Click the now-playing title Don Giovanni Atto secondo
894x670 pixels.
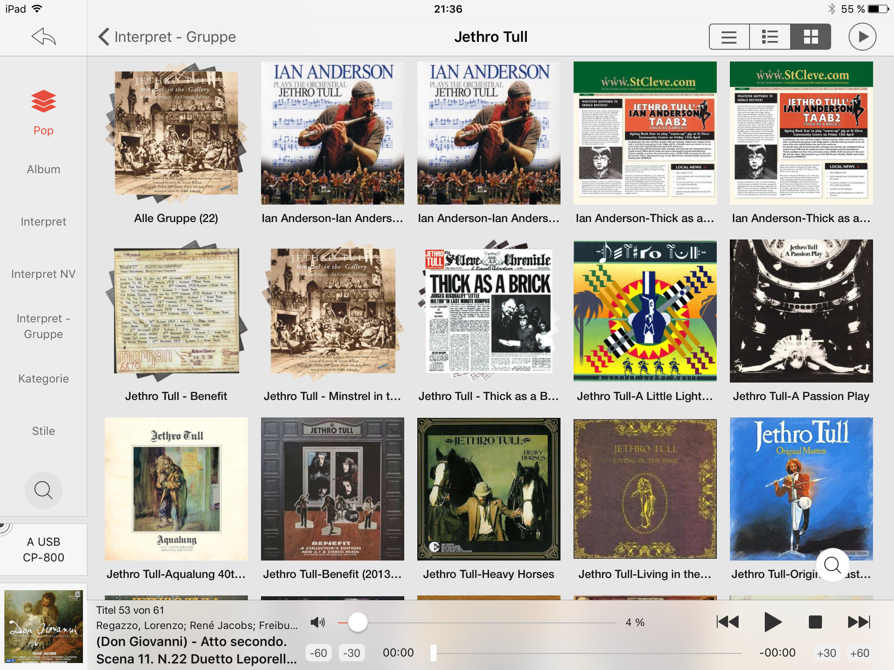(196, 650)
